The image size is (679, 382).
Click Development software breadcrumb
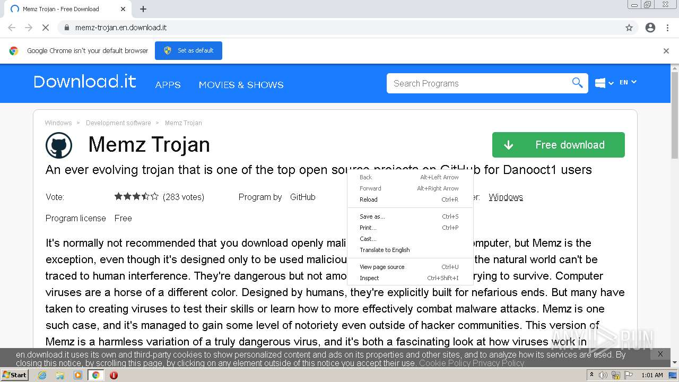118,123
